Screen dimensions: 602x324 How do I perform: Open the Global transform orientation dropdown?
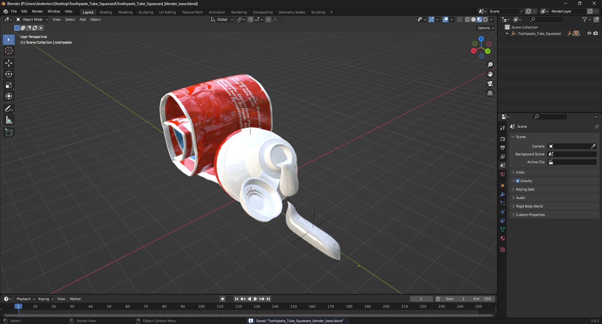222,19
